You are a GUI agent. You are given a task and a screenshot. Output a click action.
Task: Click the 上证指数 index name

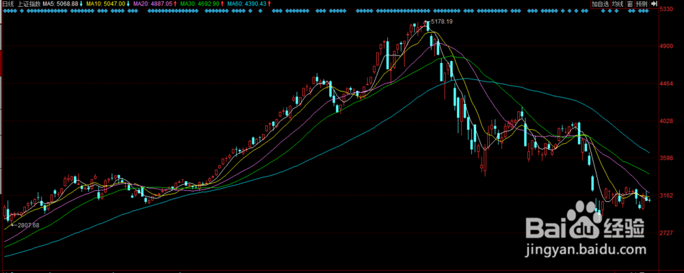point(29,3)
